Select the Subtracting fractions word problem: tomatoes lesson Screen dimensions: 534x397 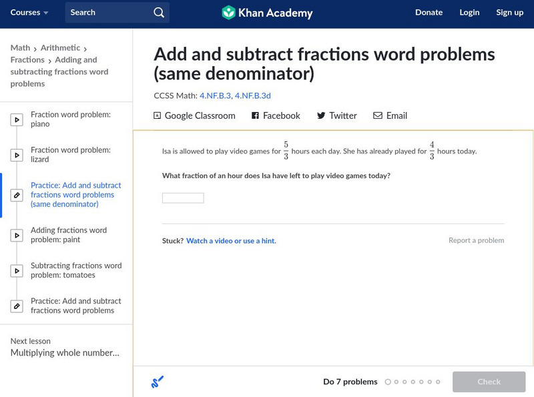75,270
